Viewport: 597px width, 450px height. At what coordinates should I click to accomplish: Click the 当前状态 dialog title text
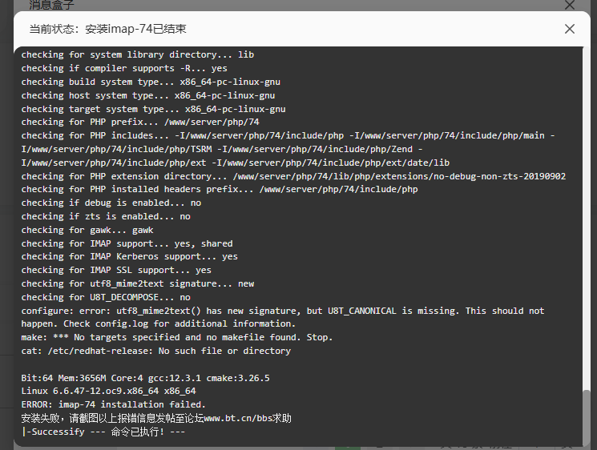click(107, 29)
